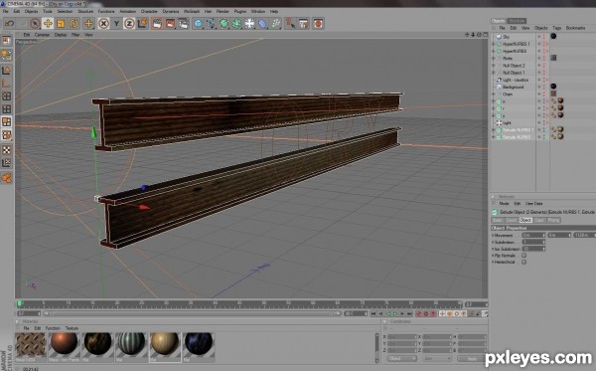Click the HyperNURBS generator icon in toolbar
Viewport: 596px width, 371px height.
tap(223, 24)
